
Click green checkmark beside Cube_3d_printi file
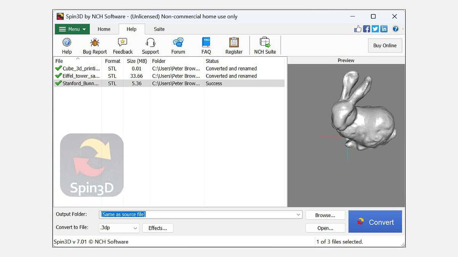pyautogui.click(x=58, y=69)
